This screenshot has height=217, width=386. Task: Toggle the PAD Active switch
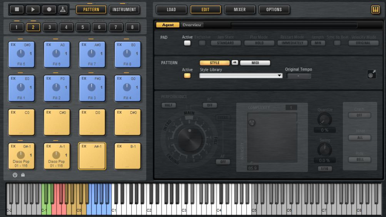pos(187,43)
